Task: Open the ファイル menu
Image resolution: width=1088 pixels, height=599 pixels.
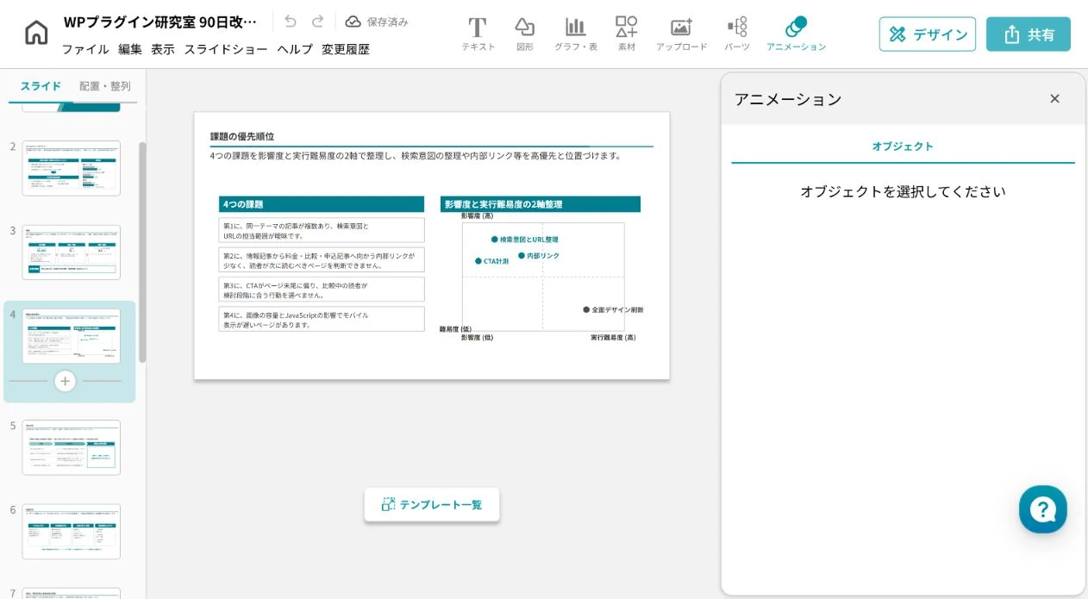Action: point(85,49)
